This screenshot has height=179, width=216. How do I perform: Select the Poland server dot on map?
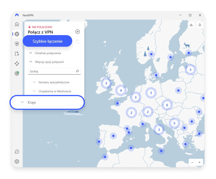click(178, 90)
